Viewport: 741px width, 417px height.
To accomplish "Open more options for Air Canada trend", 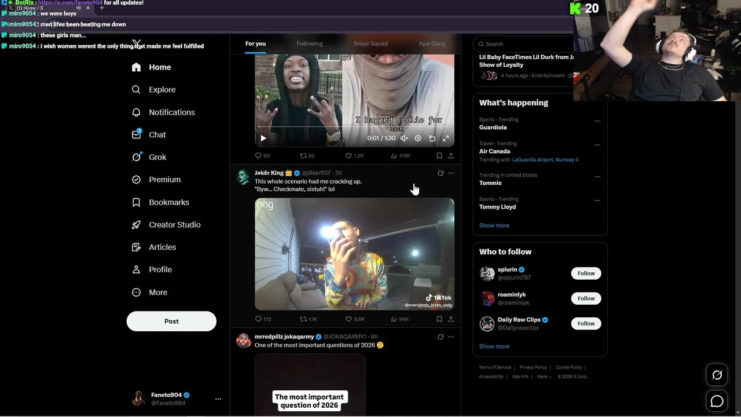I will [x=597, y=145].
